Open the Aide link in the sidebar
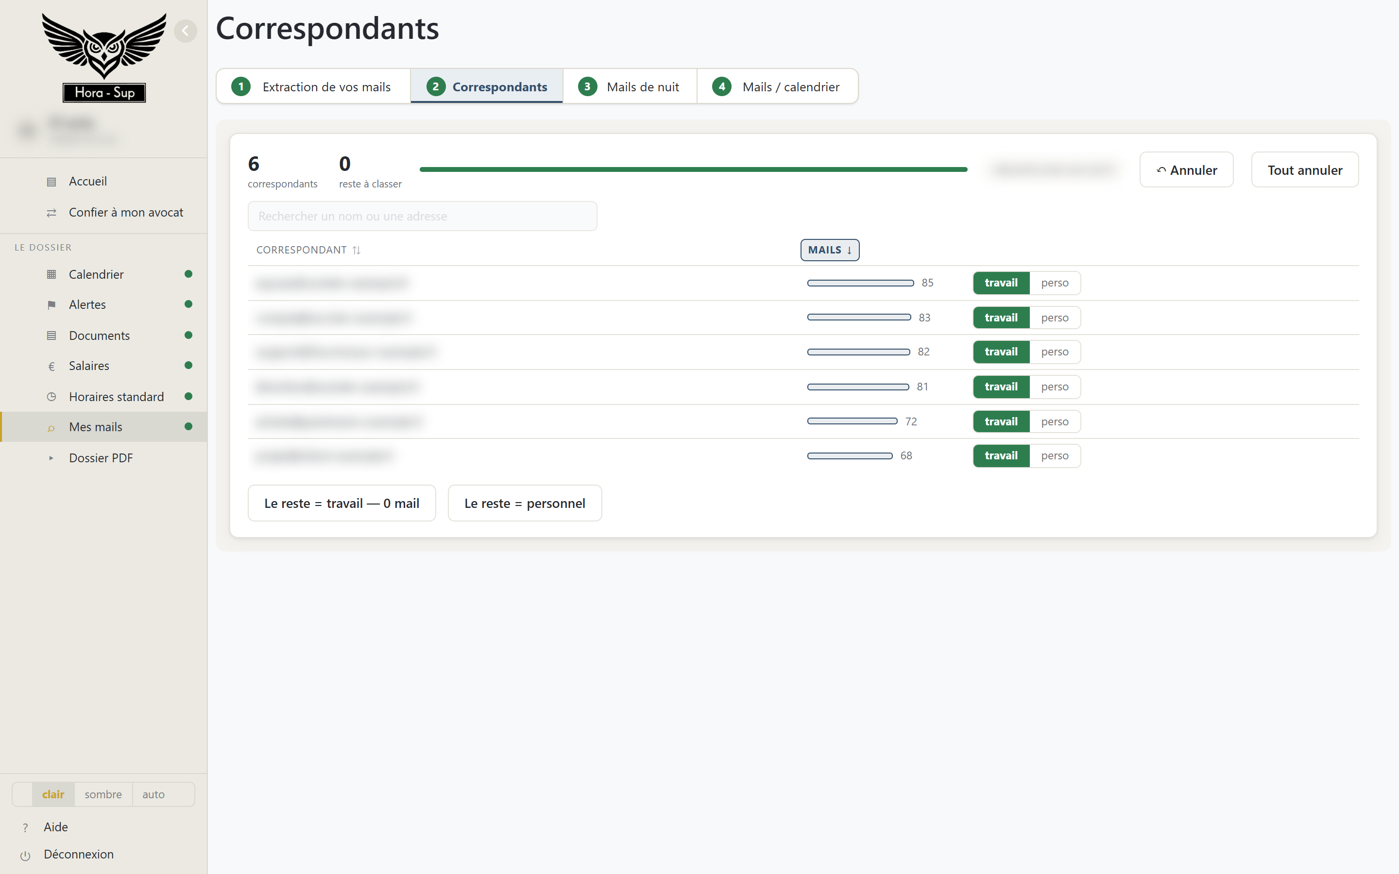Image resolution: width=1399 pixels, height=874 pixels. click(55, 828)
